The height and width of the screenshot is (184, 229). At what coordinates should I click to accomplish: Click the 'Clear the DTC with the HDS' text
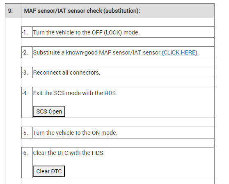[x=69, y=153]
